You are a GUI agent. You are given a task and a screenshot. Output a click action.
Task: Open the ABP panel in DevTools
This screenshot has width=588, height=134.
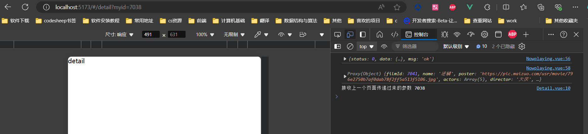tap(512, 34)
